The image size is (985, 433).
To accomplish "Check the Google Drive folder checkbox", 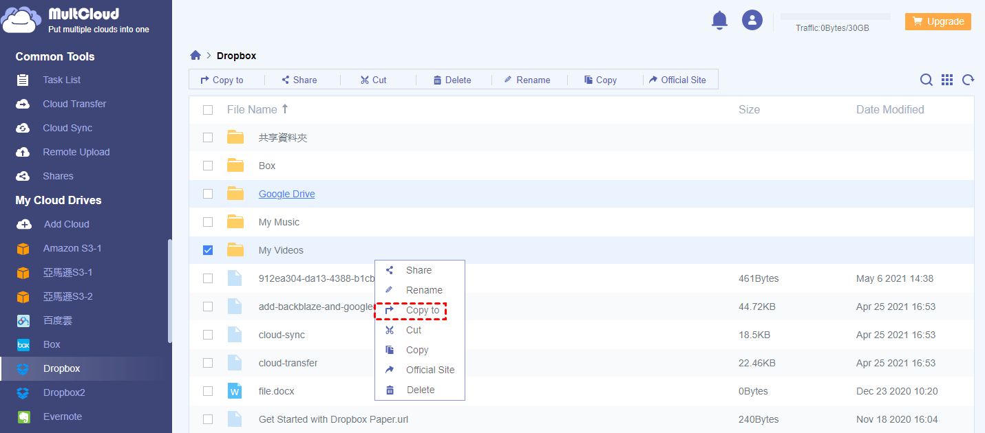I will (208, 194).
